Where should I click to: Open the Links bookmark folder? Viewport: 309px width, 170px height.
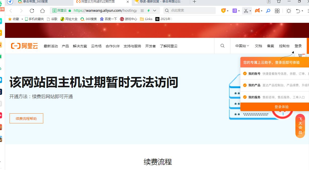[146, 19]
